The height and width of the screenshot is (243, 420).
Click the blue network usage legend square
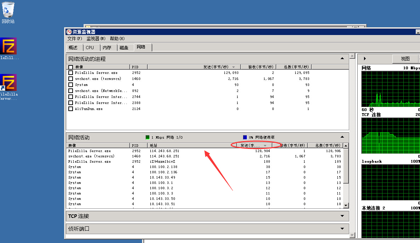tap(245, 137)
